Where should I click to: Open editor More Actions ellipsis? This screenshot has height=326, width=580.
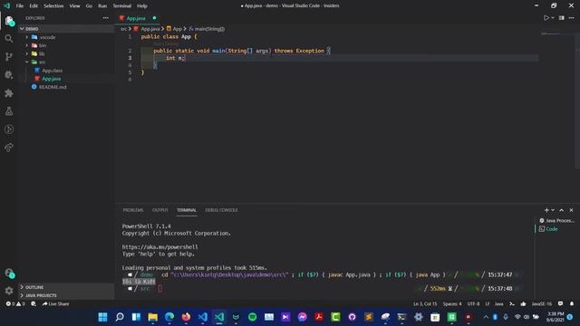pyautogui.click(x=572, y=18)
